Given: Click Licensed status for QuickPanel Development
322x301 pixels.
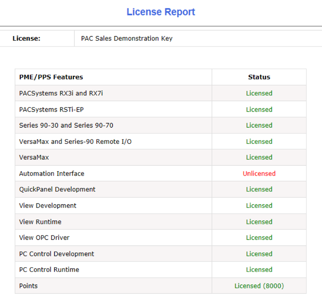Looking at the screenshot, I should 259,189.
